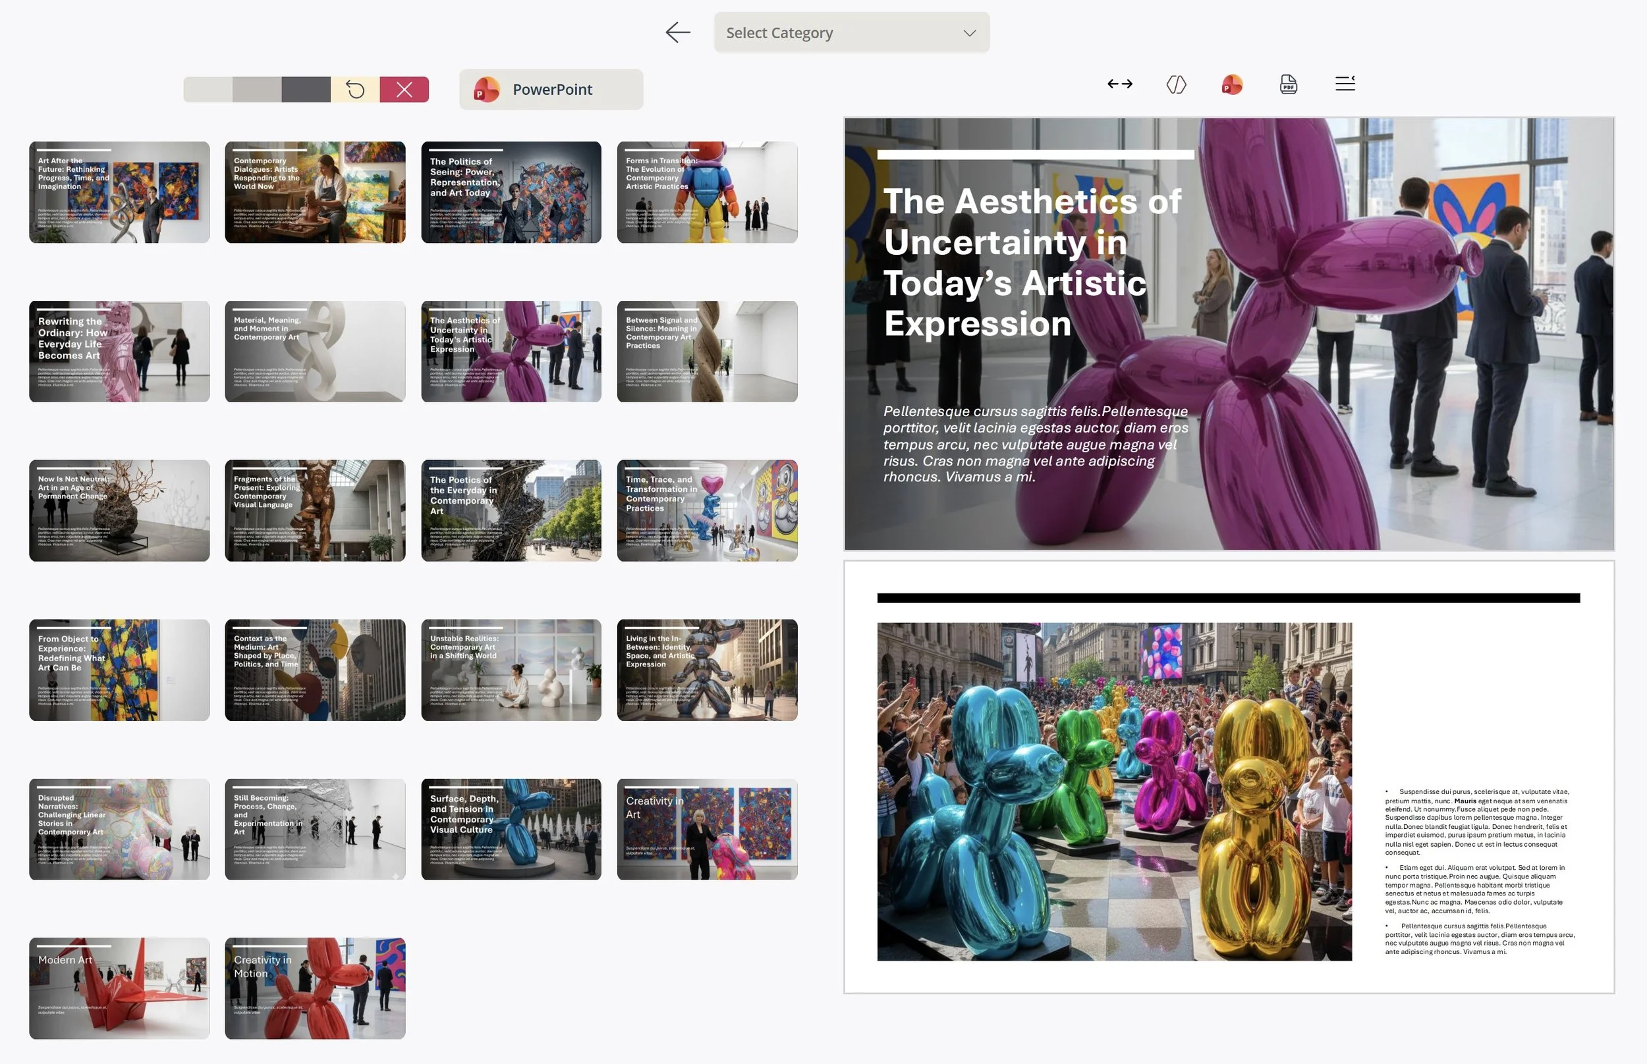The height and width of the screenshot is (1064, 1647).
Task: Choose the medium gray color swatch
Action: point(256,89)
